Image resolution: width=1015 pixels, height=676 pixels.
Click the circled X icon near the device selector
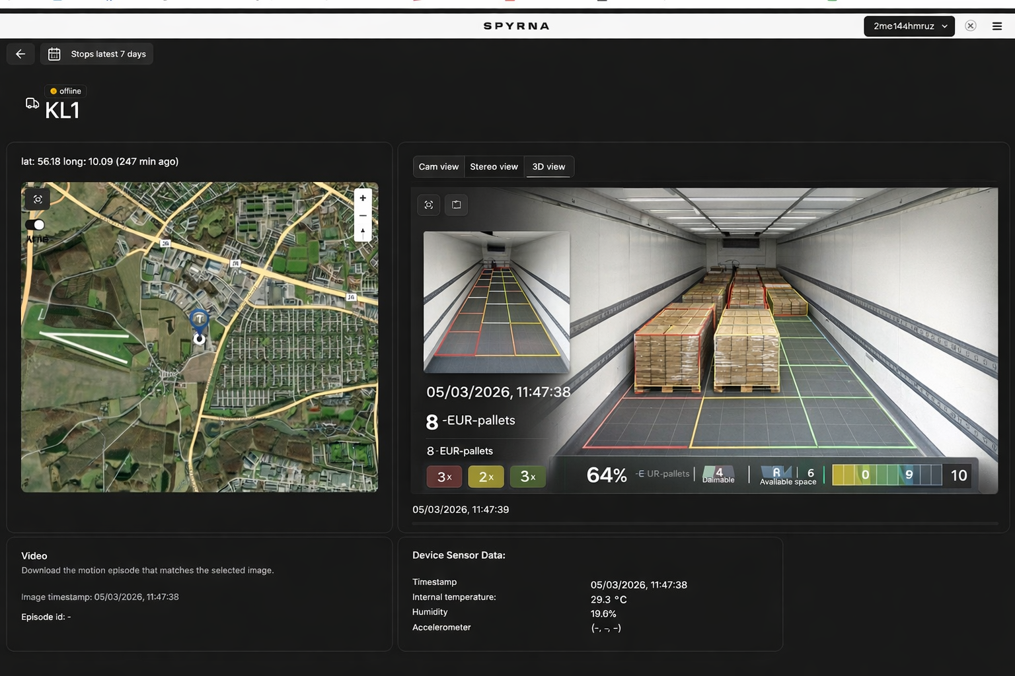point(970,26)
